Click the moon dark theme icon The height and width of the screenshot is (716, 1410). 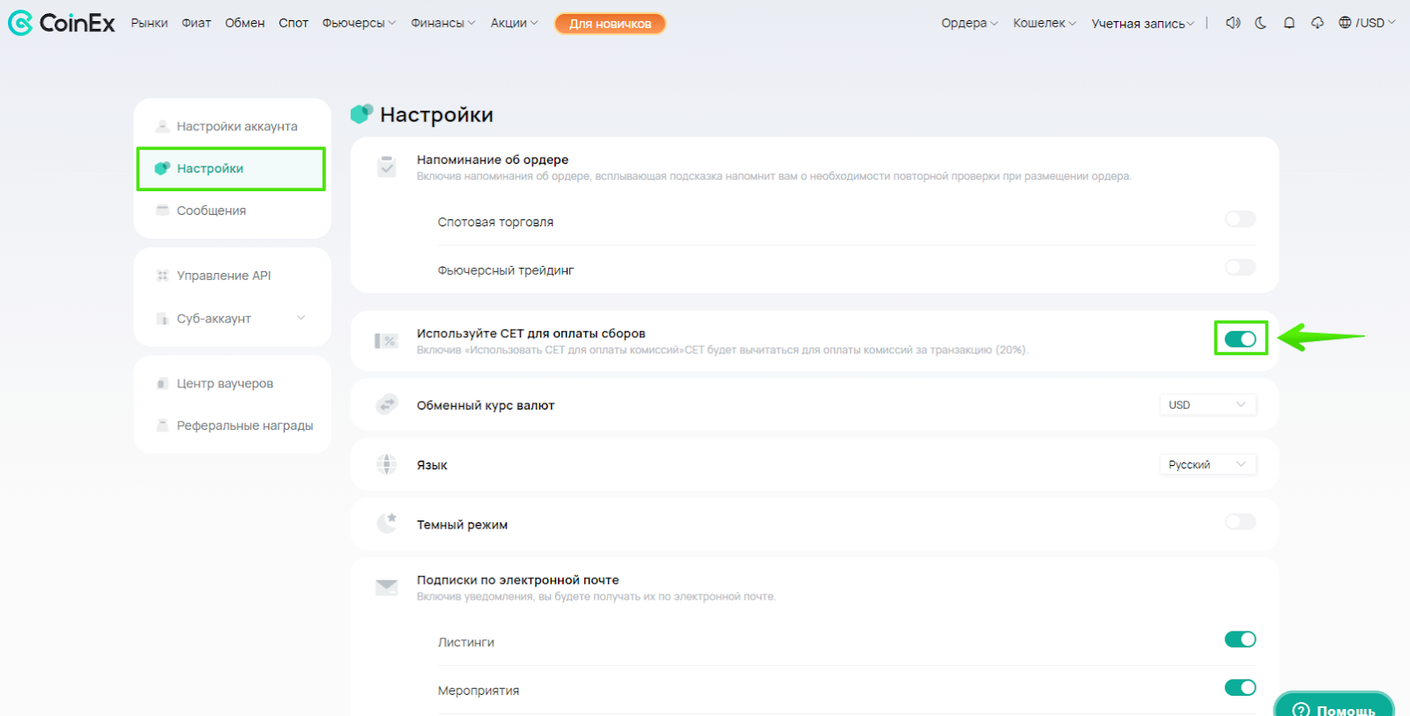pyautogui.click(x=1261, y=23)
